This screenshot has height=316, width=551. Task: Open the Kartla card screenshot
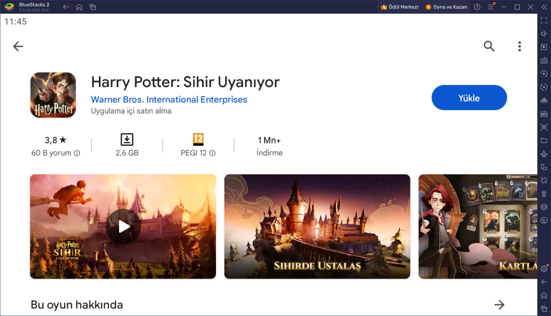click(478, 226)
